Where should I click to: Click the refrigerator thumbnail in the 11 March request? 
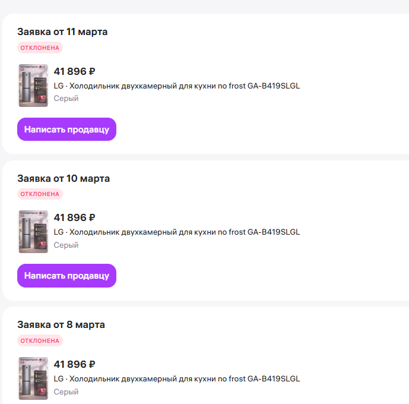tap(33, 85)
